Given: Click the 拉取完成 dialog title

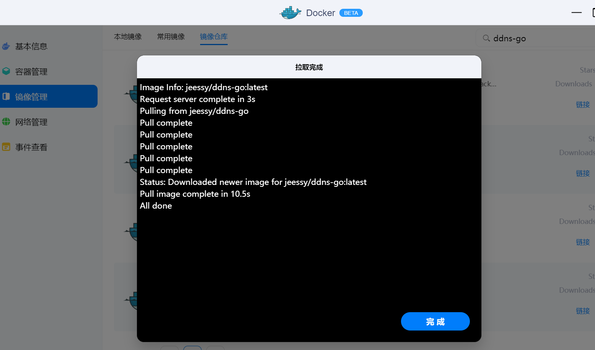Looking at the screenshot, I should pos(309,67).
